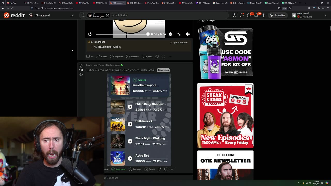Mark the IGN post as Spam
This screenshot has width=331, height=186.
pos(149,169)
